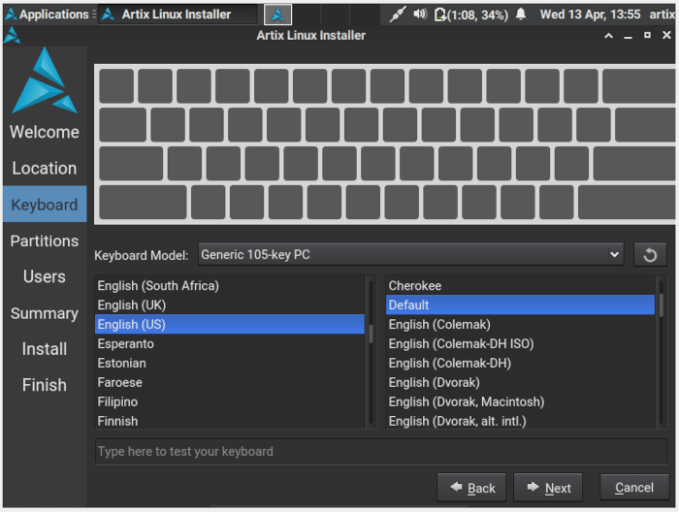Select Finnish layout
The image size is (679, 512).
pos(230,421)
